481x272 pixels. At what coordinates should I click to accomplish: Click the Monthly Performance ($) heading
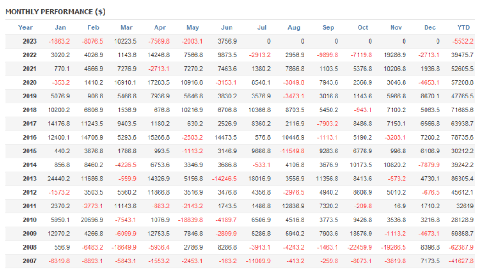click(55, 11)
